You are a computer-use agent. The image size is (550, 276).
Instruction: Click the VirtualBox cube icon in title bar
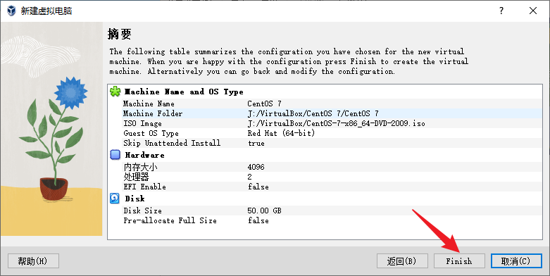pos(11,11)
